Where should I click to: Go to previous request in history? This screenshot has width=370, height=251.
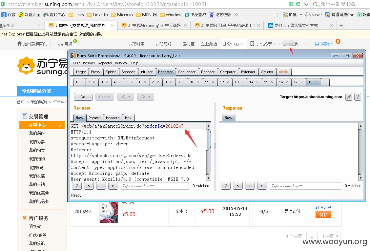[x=123, y=97]
